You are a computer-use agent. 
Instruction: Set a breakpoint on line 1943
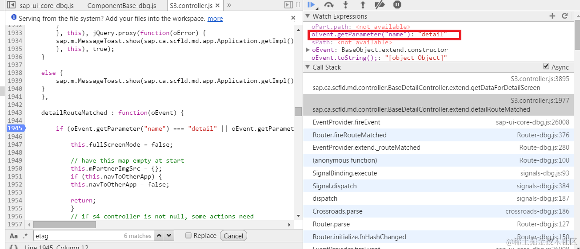tap(15, 113)
